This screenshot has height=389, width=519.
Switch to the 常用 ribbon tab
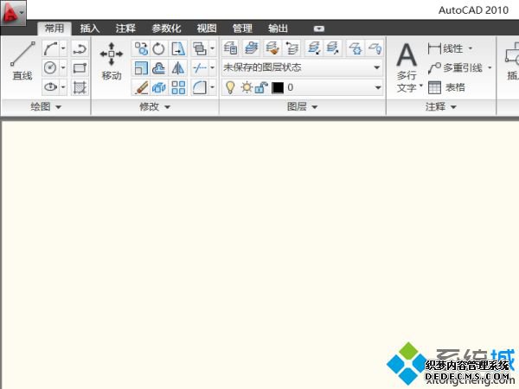coord(54,29)
